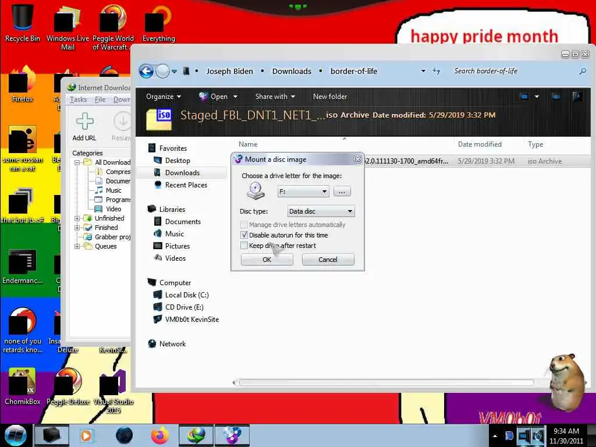Open VM0b0t KevinSite in navigation pane
Image resolution: width=596 pixels, height=447 pixels.
point(186,320)
